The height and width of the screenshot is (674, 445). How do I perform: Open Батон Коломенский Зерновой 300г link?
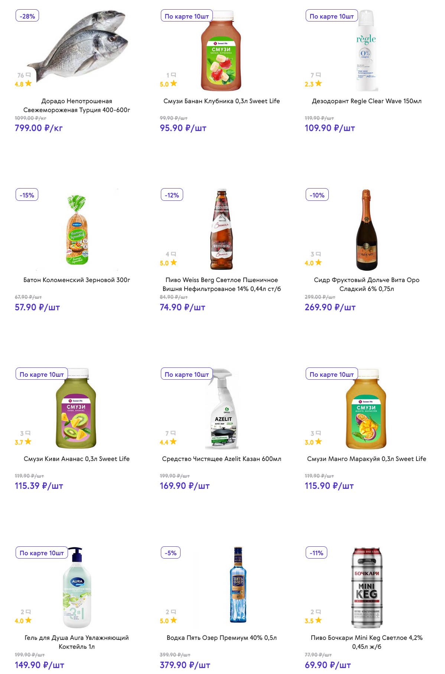tap(77, 280)
